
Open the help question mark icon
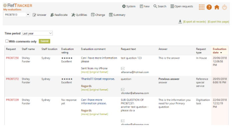(x=209, y=7)
